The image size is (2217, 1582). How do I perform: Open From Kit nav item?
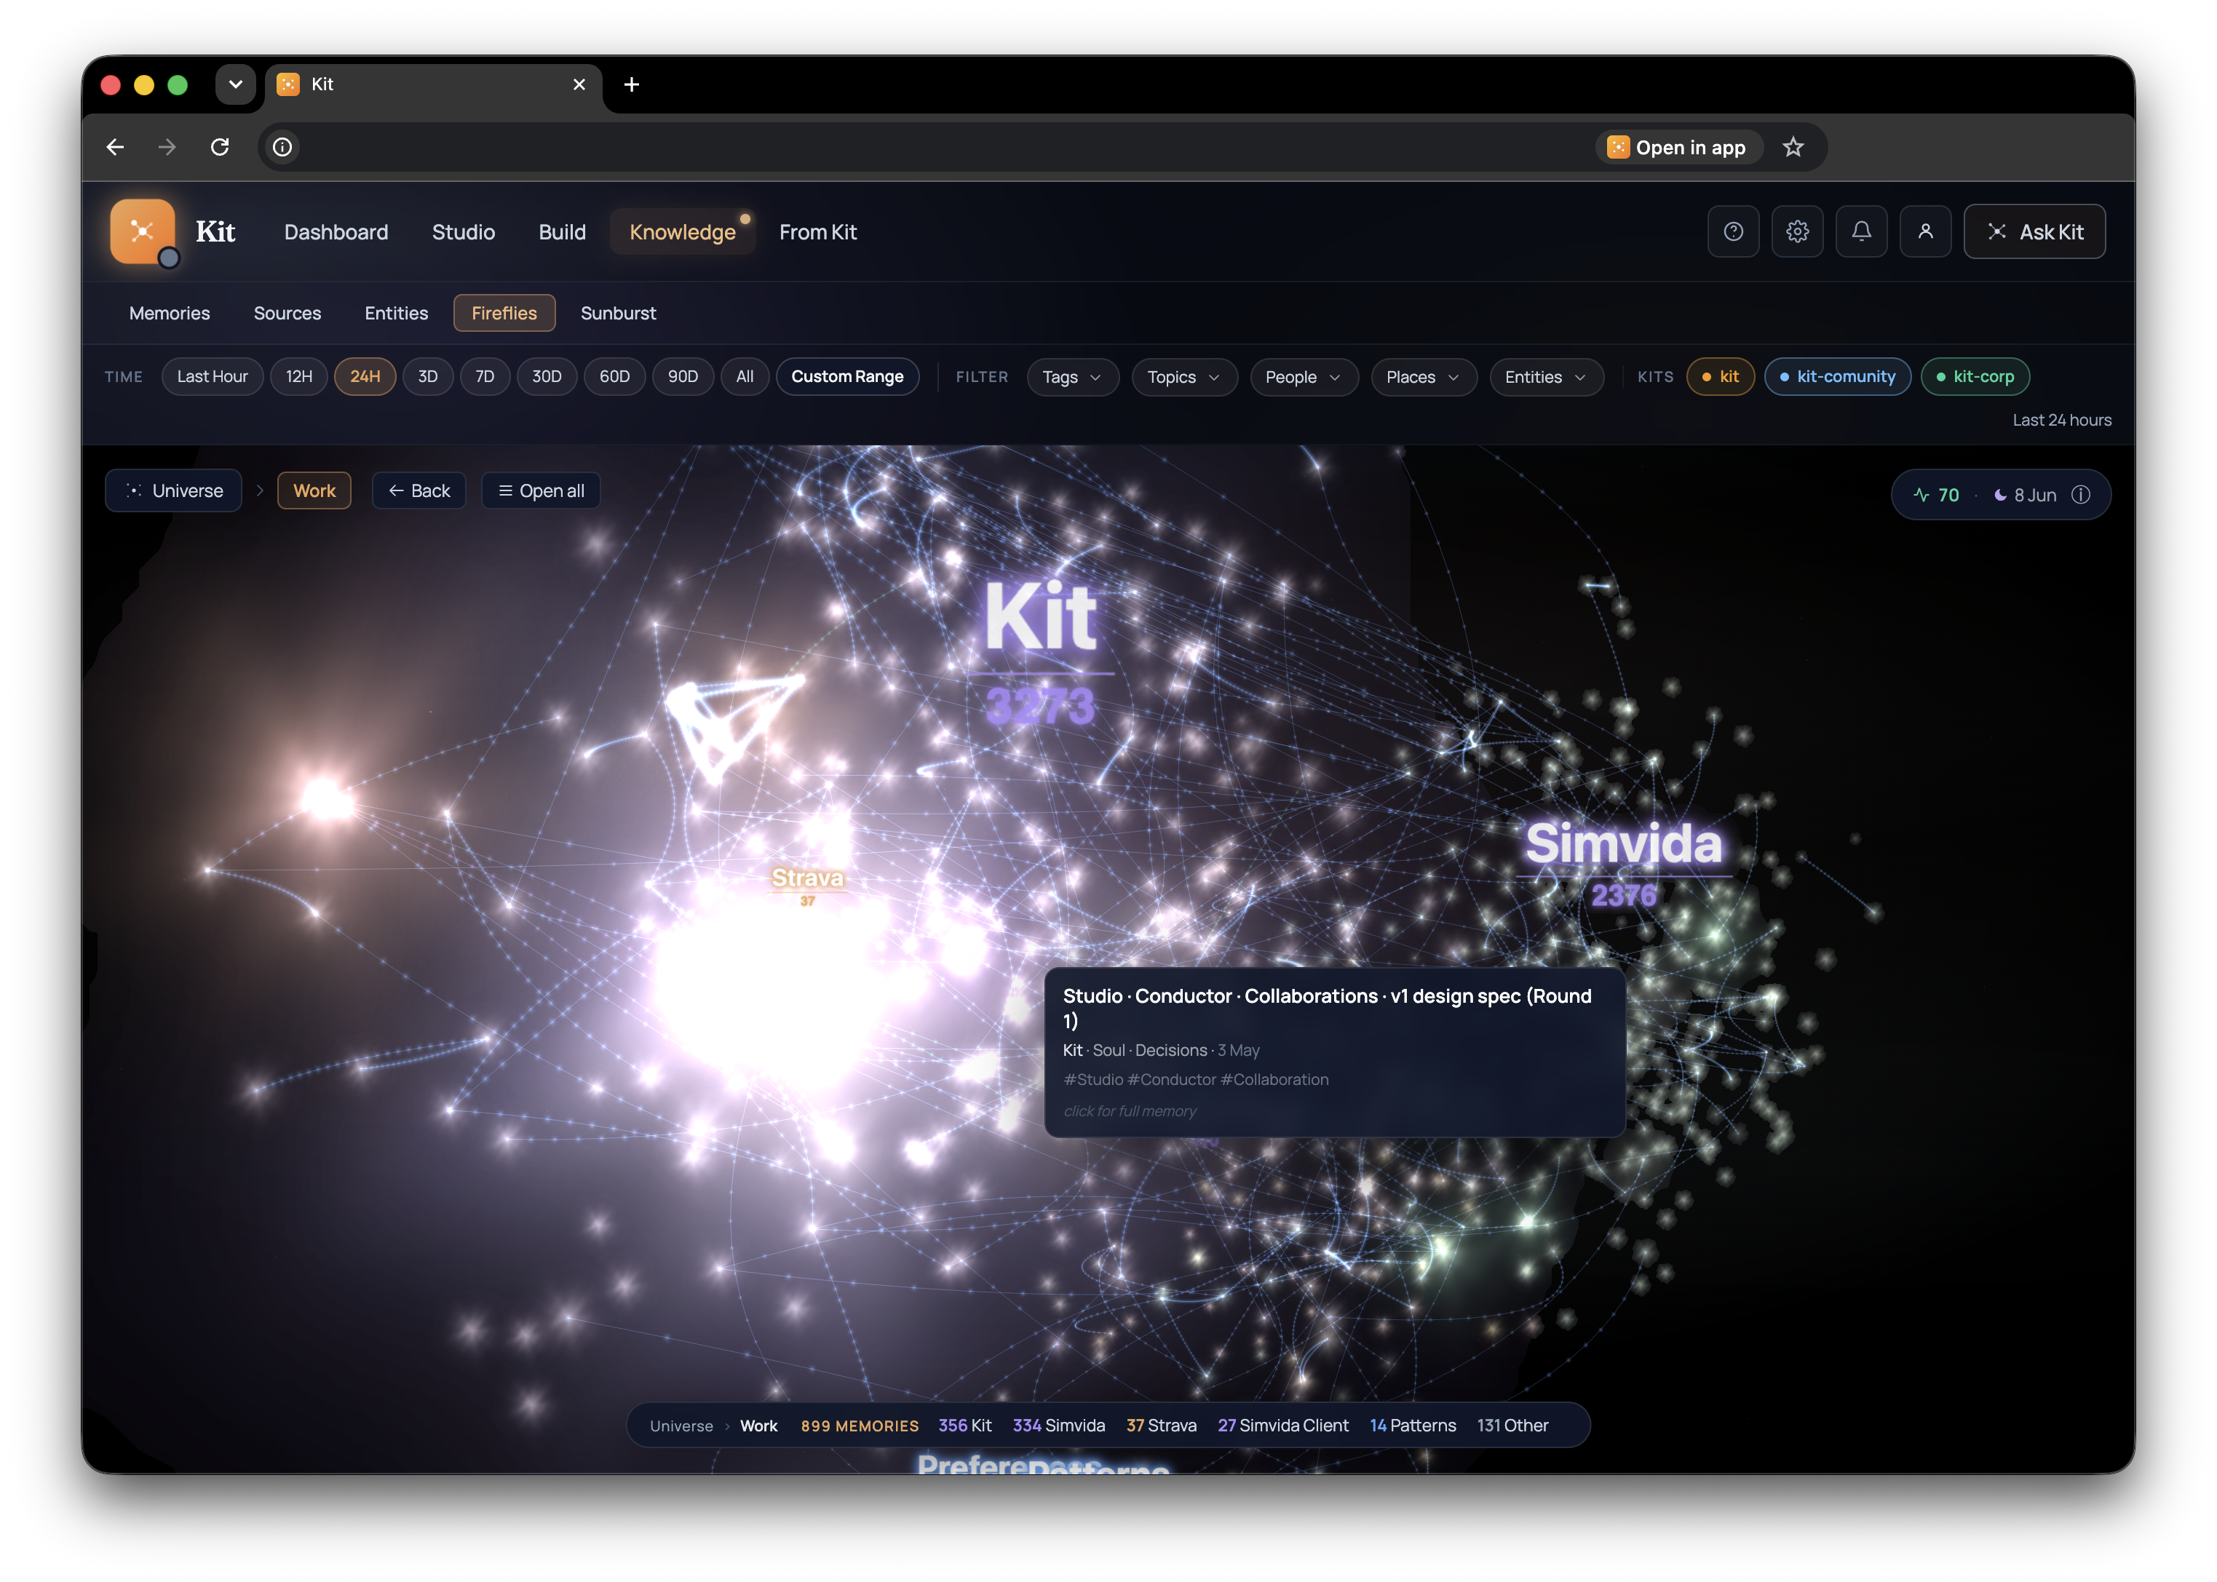point(817,232)
